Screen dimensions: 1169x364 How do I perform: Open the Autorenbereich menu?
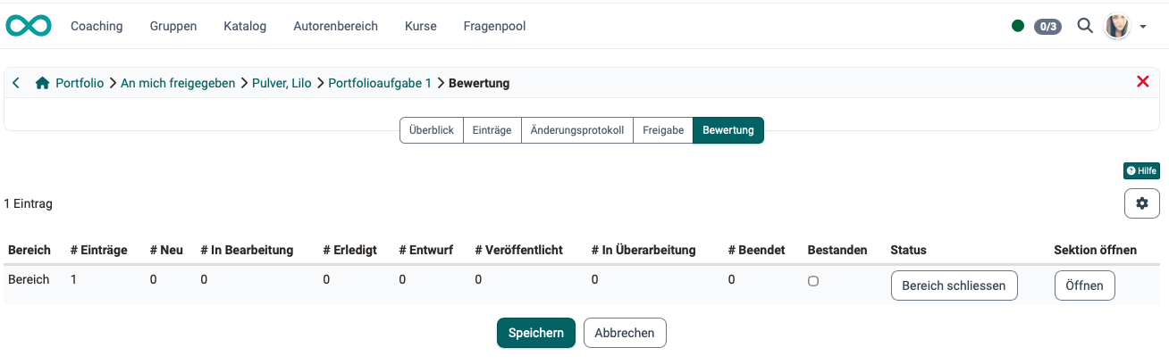(335, 26)
